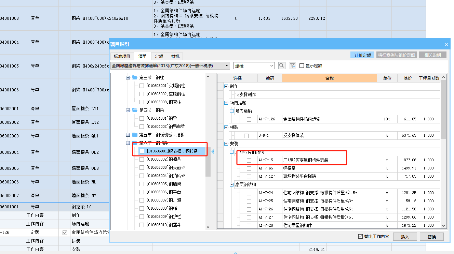Click background cell 钢梁 H(400~600)x240x6x10
Viewport: 454px width, 254px height.
(x=100, y=18)
